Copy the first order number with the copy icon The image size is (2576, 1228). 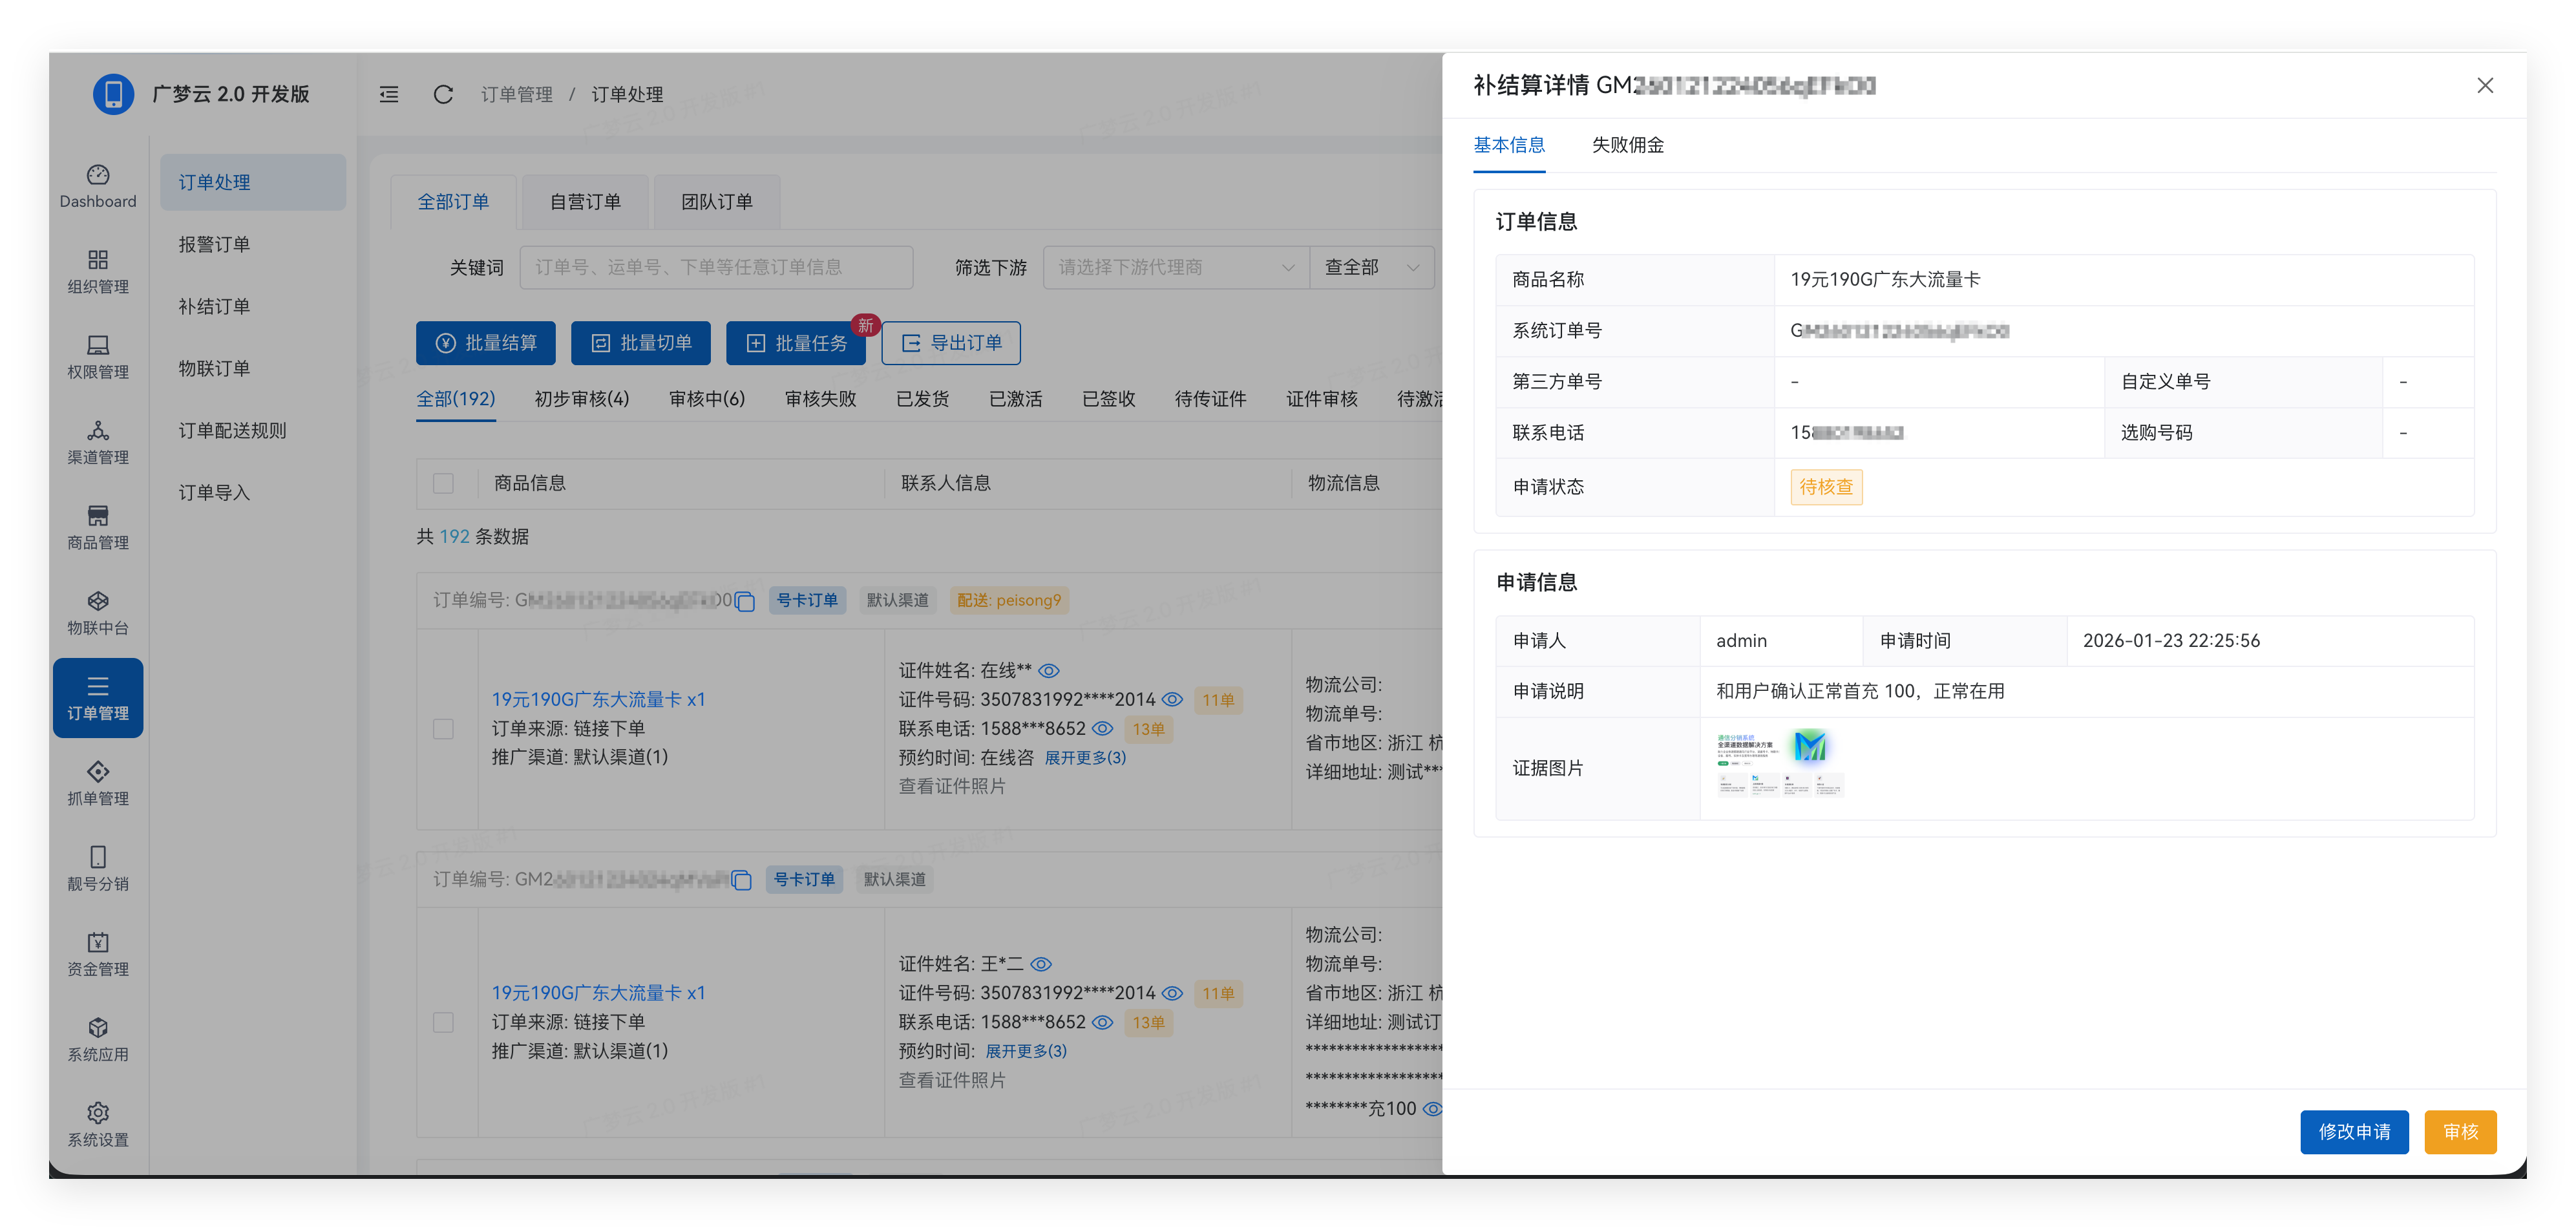(744, 600)
